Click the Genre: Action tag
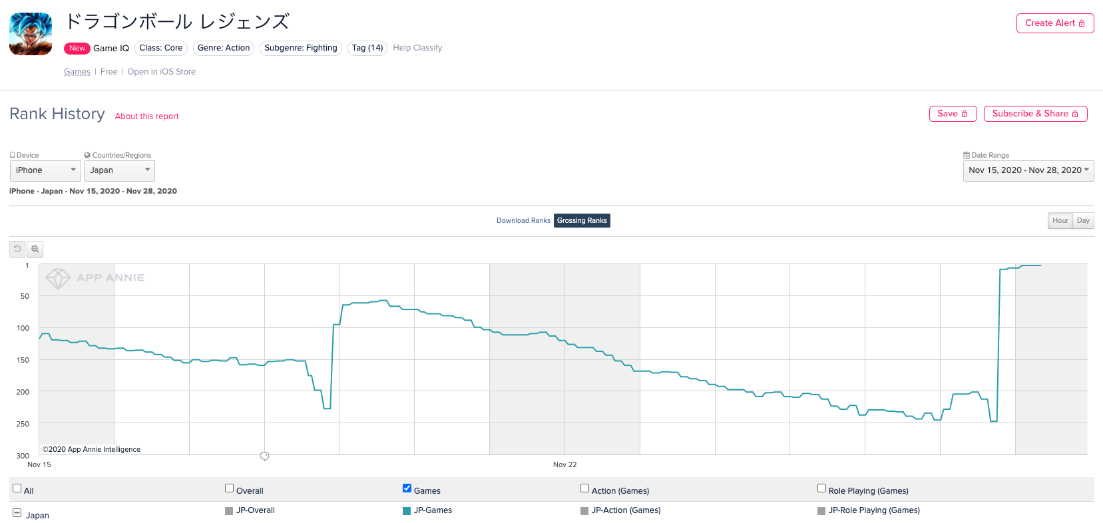The image size is (1103, 523). (x=224, y=48)
